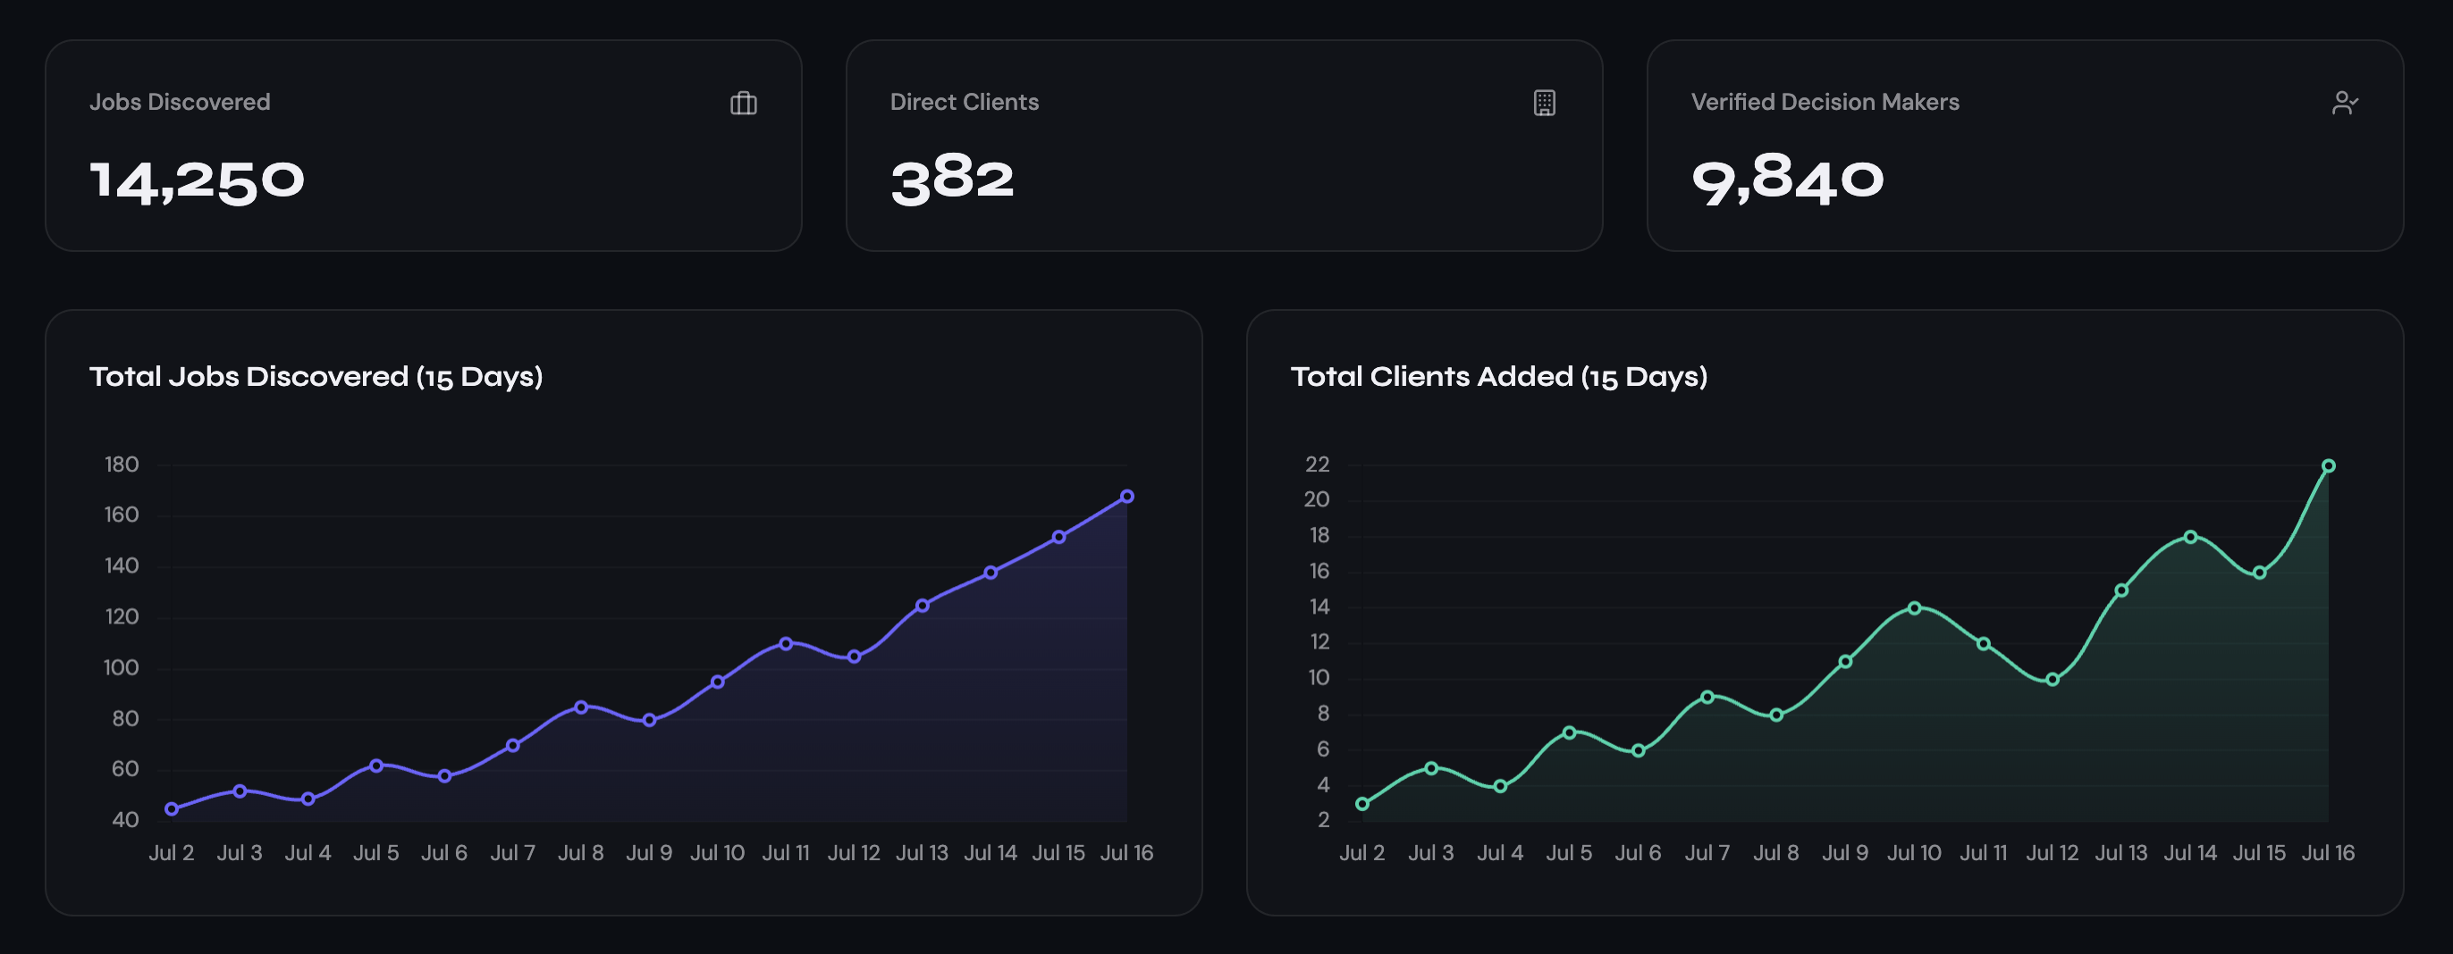Image resolution: width=2453 pixels, height=954 pixels.
Task: Click the Jul 8 data point on jobs chart
Action: [581, 707]
